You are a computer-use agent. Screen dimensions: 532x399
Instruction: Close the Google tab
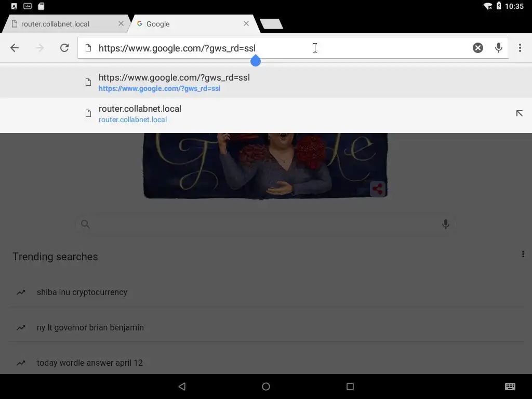pyautogui.click(x=246, y=23)
